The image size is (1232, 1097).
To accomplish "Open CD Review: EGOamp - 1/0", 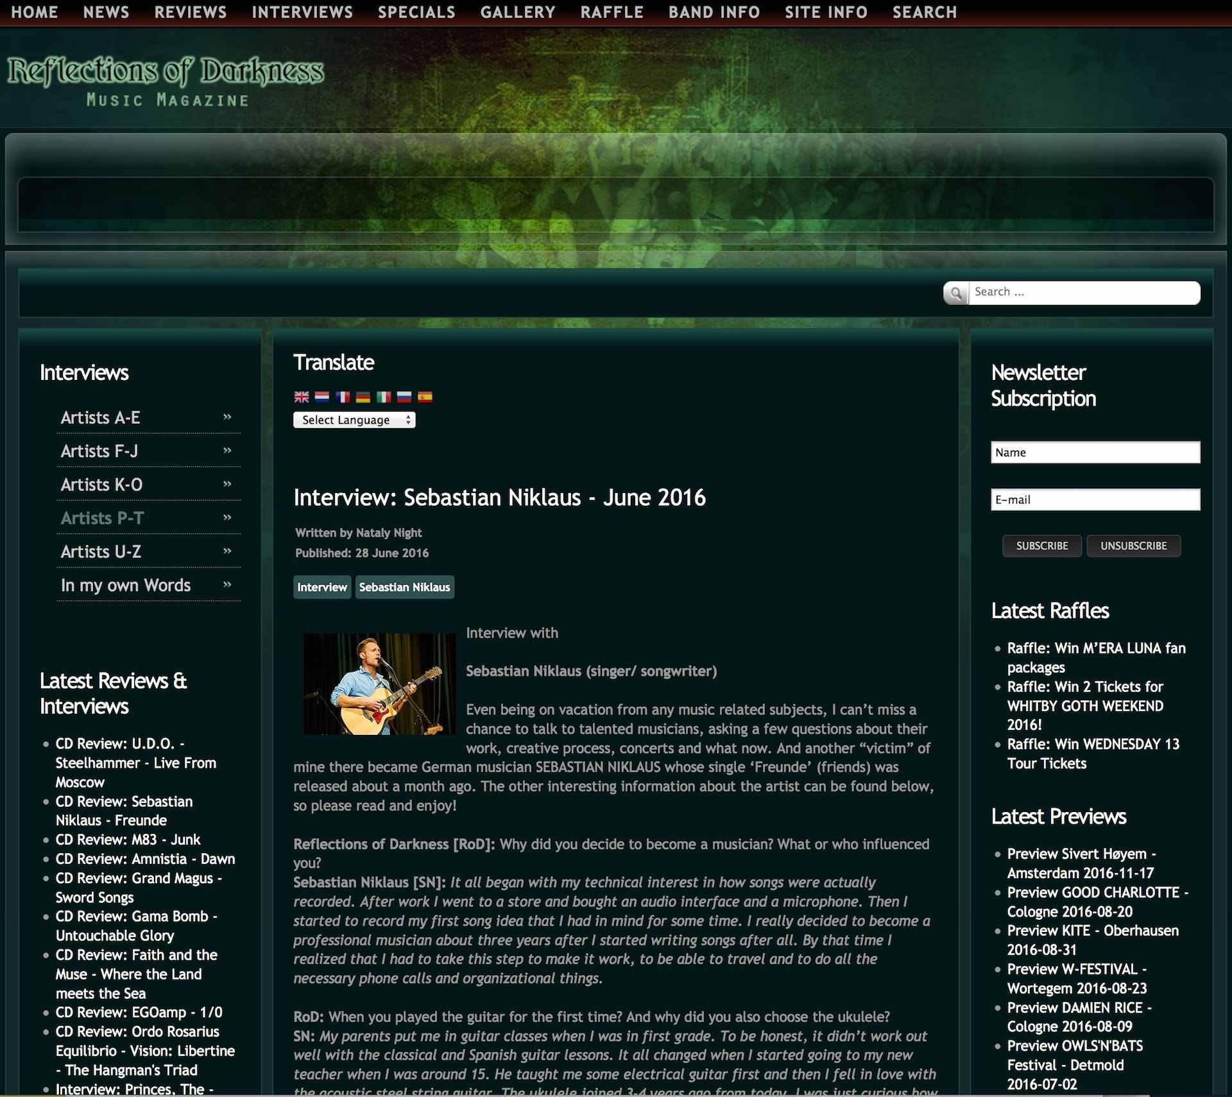I will click(139, 1012).
